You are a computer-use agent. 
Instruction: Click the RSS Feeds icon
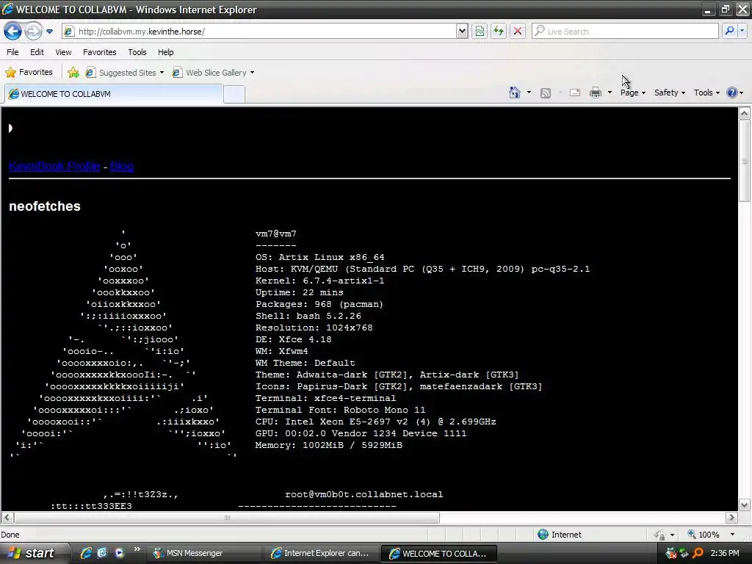546,93
